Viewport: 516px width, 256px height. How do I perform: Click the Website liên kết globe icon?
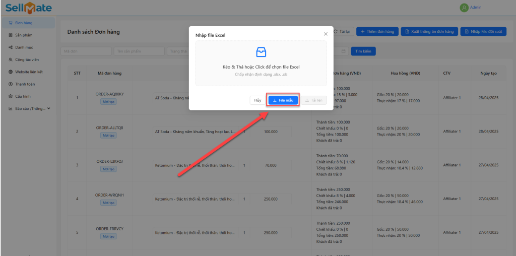[11, 72]
